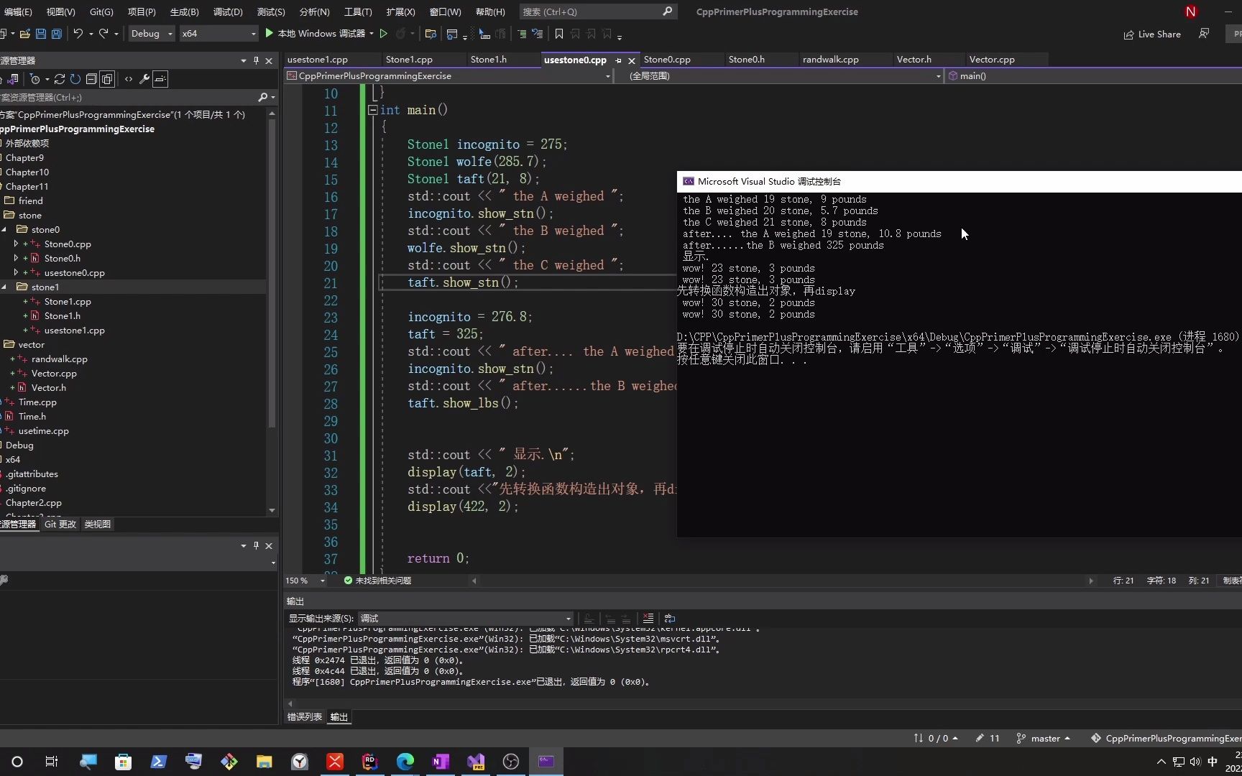The width and height of the screenshot is (1242, 776).
Task: Clear all output with the red-X list icon
Action: [x=648, y=619]
